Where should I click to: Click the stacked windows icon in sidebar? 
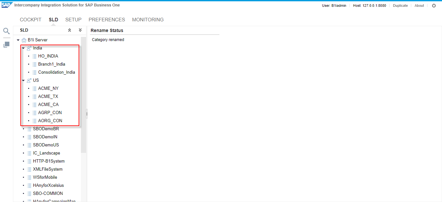click(6, 45)
